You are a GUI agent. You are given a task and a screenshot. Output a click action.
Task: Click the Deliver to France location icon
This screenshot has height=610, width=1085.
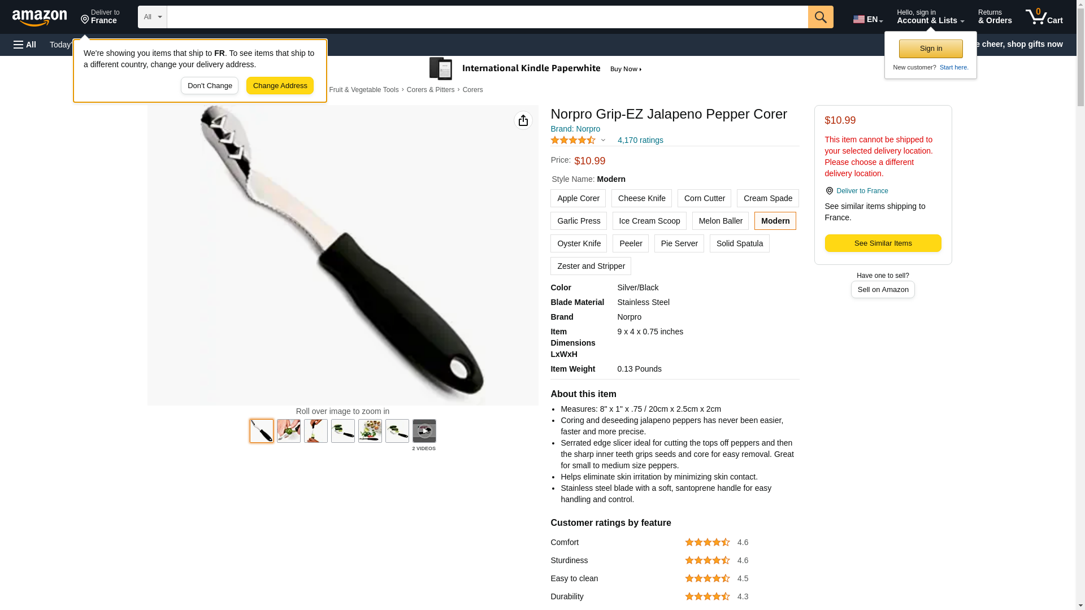coord(830,191)
